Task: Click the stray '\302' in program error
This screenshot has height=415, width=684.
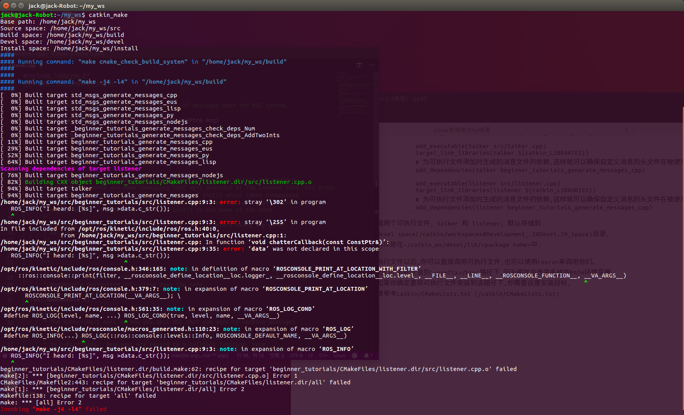Action: pos(163,202)
